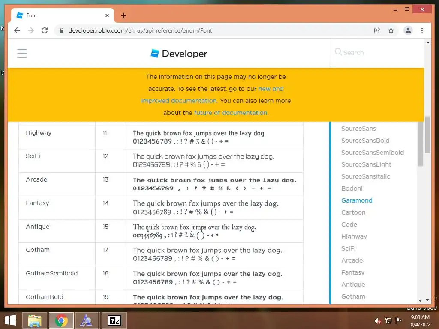Click the Action Center flag icon
Viewport: 439px width, 329px height.
click(x=399, y=320)
